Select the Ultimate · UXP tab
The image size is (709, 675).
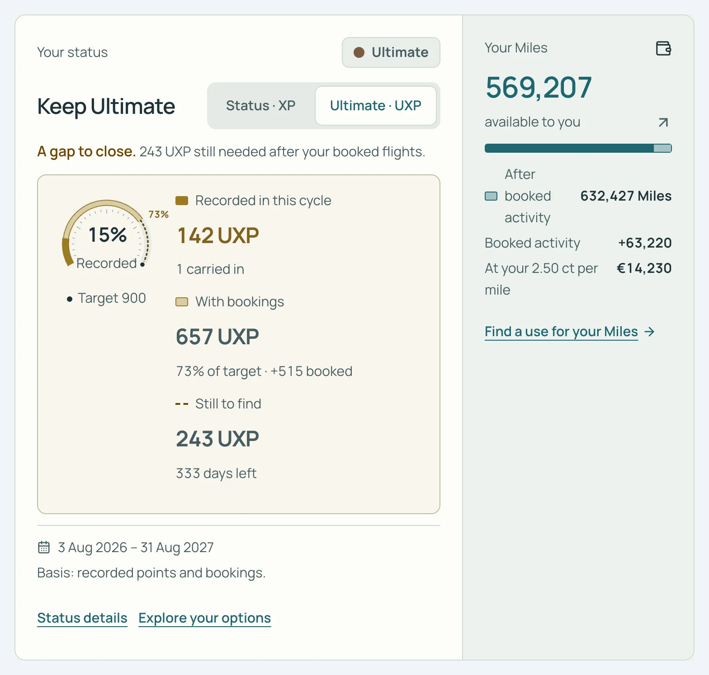(376, 106)
